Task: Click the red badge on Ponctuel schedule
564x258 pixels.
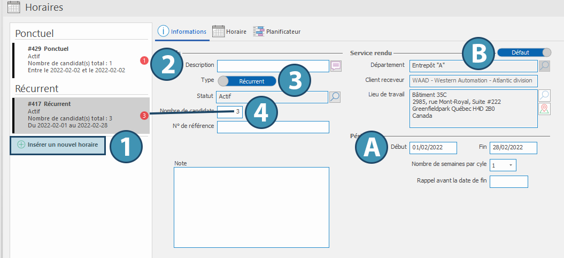Action: tap(143, 60)
